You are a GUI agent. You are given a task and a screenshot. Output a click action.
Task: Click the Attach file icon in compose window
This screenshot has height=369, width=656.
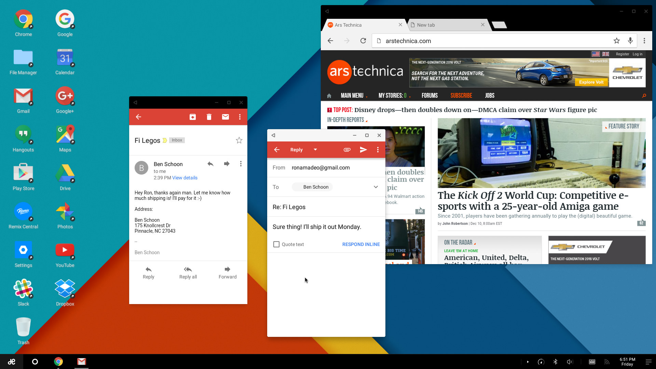click(347, 150)
